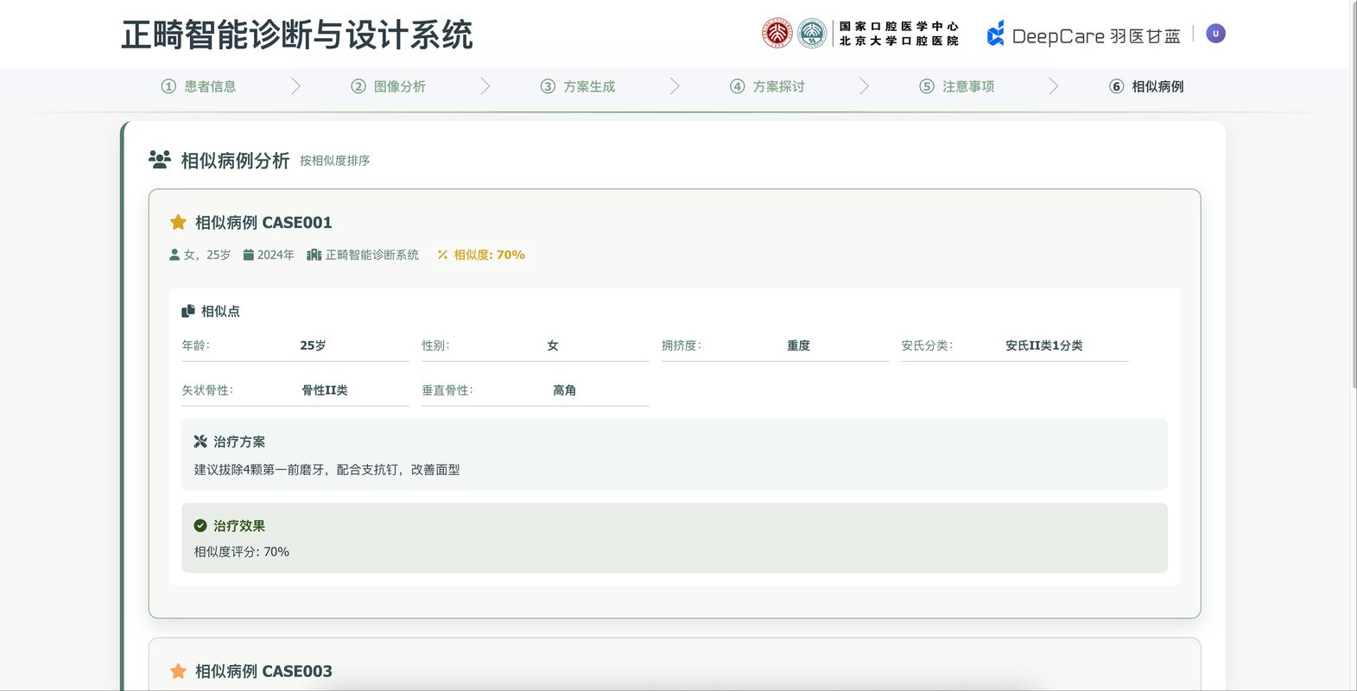The image size is (1357, 691).
Task: Click the chevron after 图像分析 step
Action: [485, 86]
